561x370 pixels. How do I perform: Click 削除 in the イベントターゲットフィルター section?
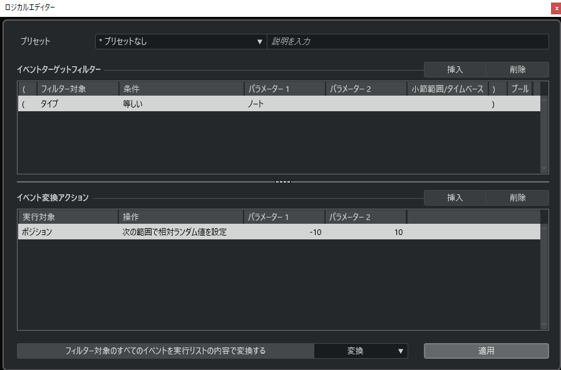[518, 69]
